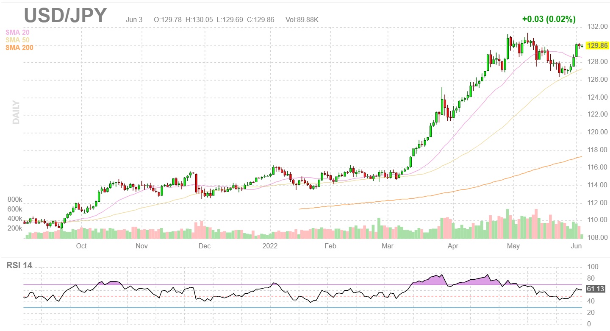The width and height of the screenshot is (610, 331).
Task: Click the RSI scale label 0
Action: [x=588, y=324]
